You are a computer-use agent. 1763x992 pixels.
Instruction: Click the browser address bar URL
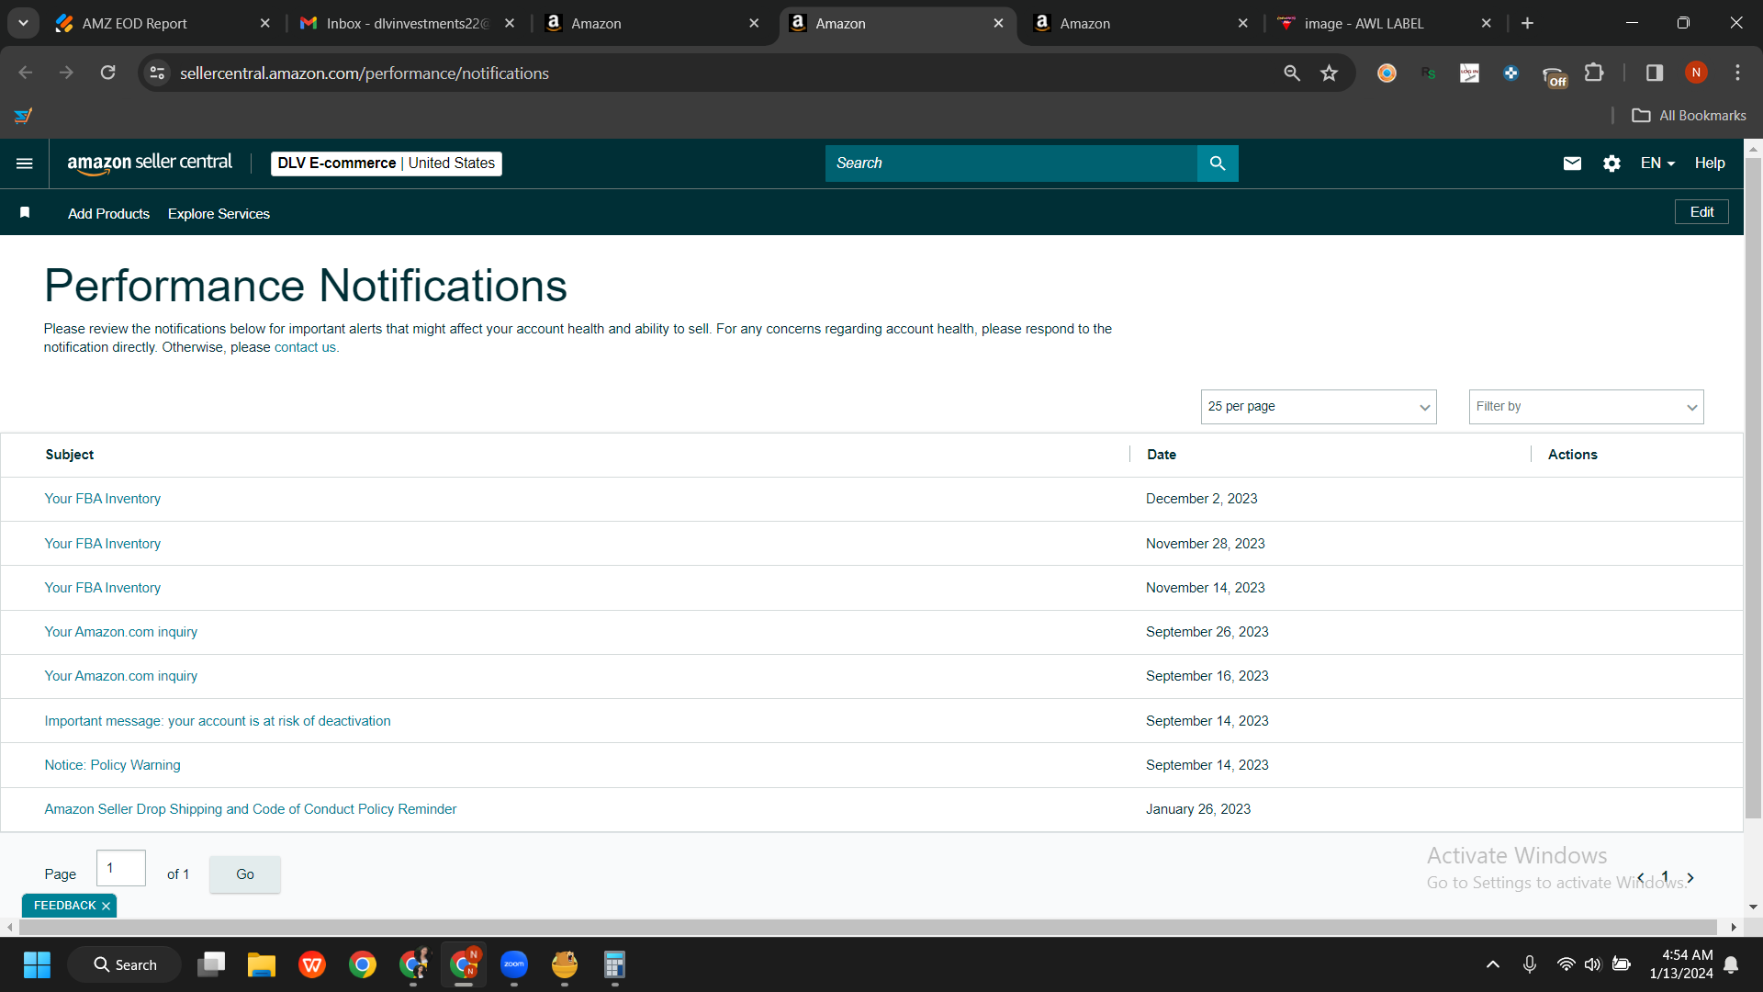coord(365,73)
